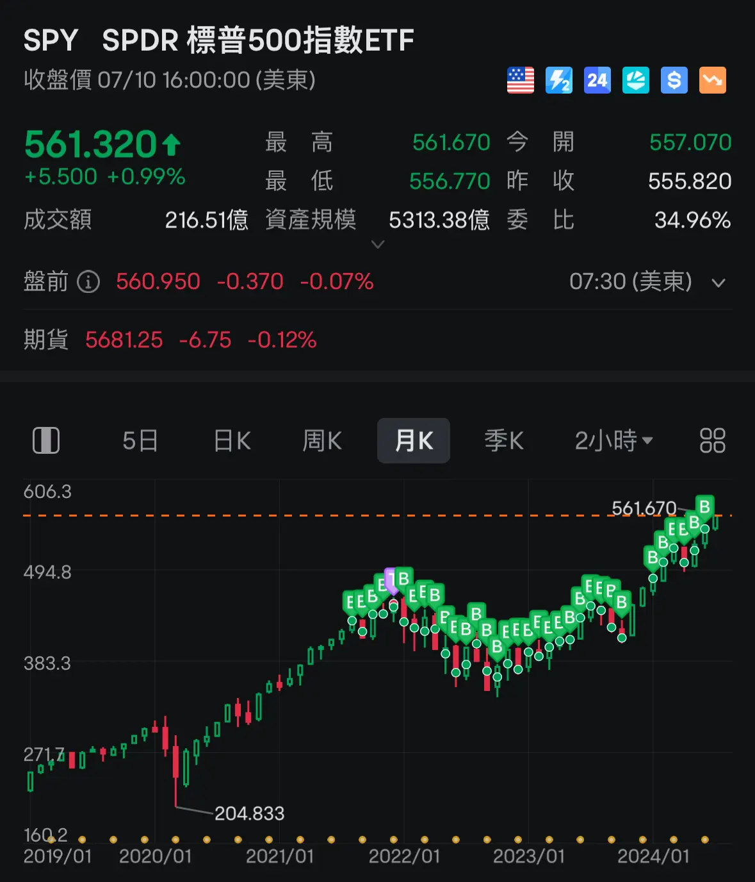This screenshot has height=882, width=755.
Task: Expand the details chevron below 資產規模
Action: (378, 244)
